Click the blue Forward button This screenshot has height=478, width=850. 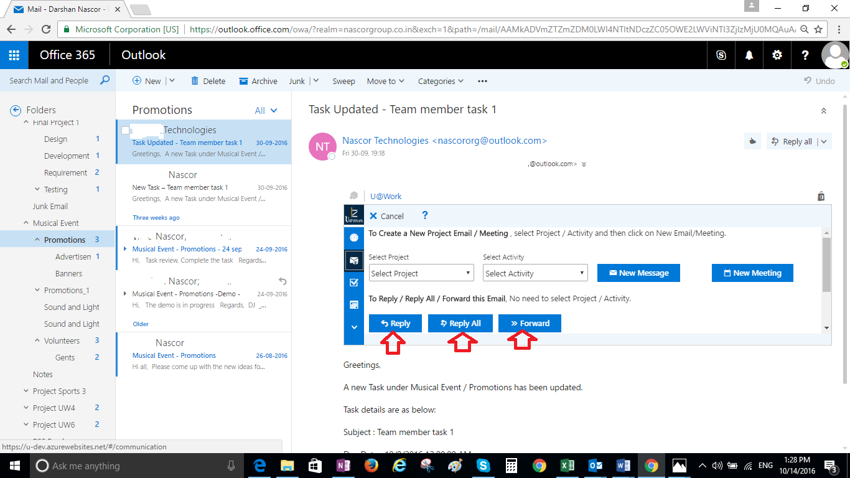530,323
